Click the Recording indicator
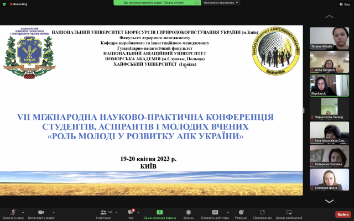Viewport: 354px width, 221px height. 18,4
